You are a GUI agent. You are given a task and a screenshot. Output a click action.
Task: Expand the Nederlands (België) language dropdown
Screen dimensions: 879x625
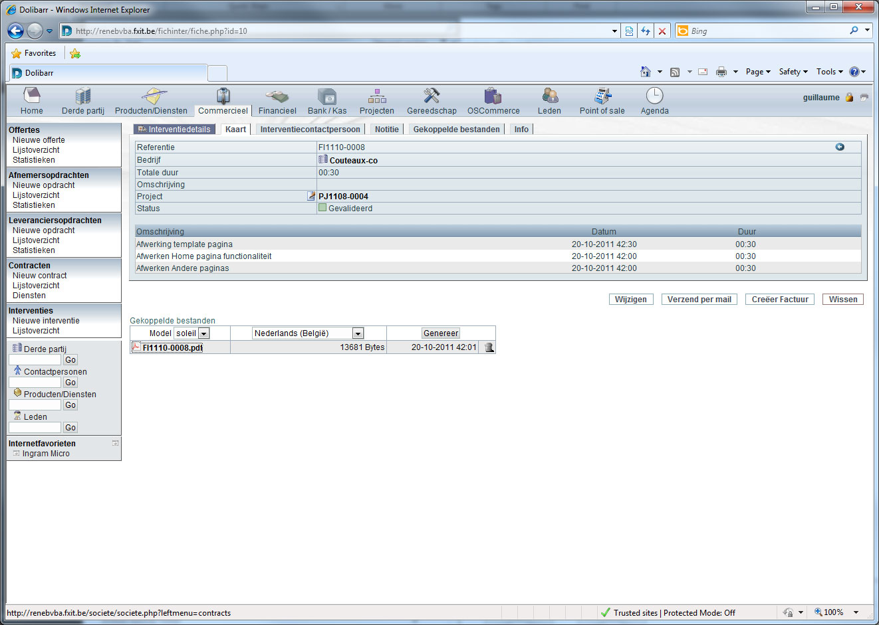pos(358,333)
